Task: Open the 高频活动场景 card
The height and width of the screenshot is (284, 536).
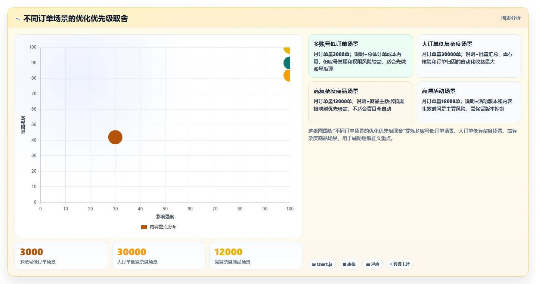Action: point(469,102)
